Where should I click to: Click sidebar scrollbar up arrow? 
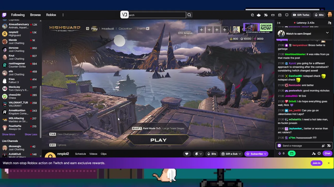tap(40, 21)
